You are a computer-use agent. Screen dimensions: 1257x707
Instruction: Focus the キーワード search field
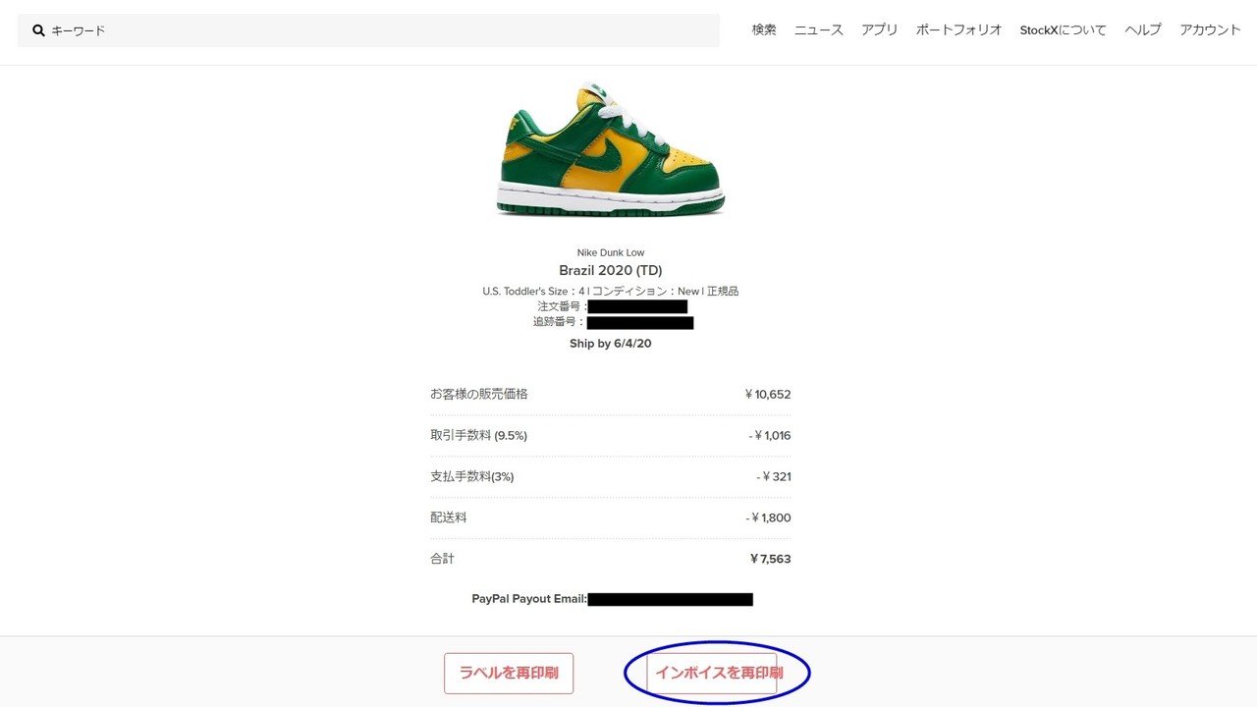[368, 30]
